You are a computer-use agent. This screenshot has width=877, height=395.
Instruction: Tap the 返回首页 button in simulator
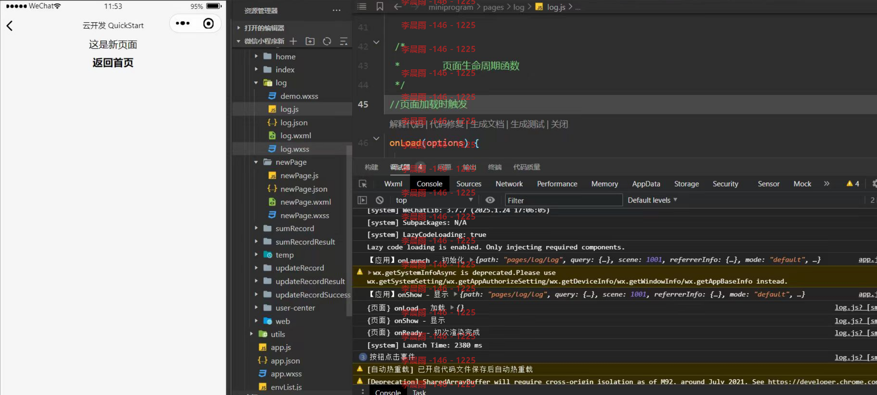pyautogui.click(x=113, y=63)
